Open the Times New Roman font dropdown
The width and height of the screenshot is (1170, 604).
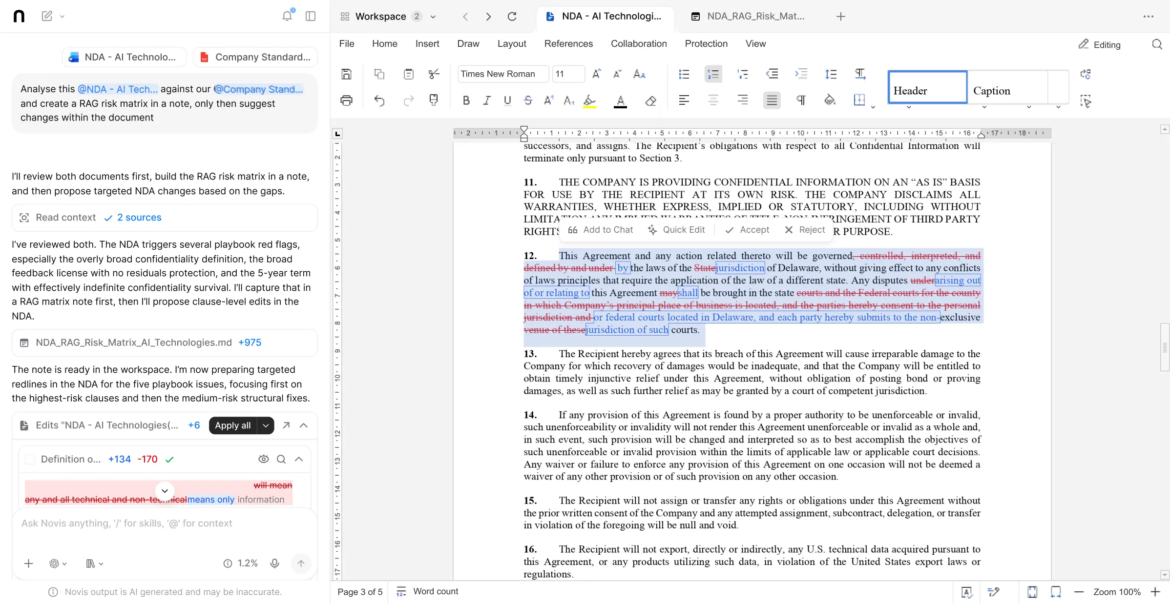tap(502, 74)
